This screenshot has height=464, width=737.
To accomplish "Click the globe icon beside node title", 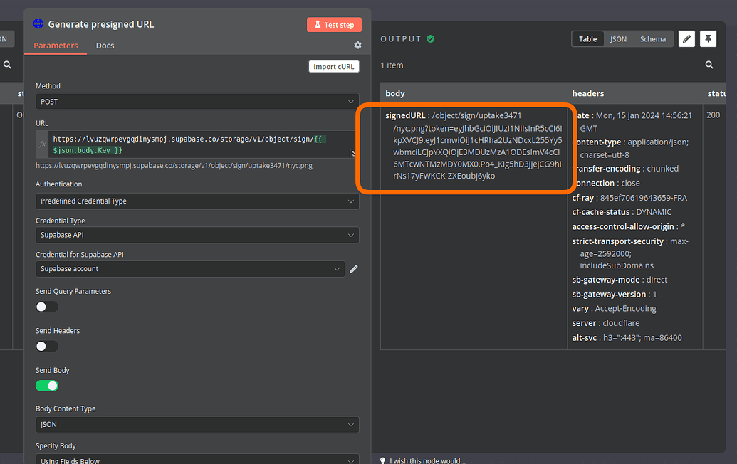I will tap(38, 23).
